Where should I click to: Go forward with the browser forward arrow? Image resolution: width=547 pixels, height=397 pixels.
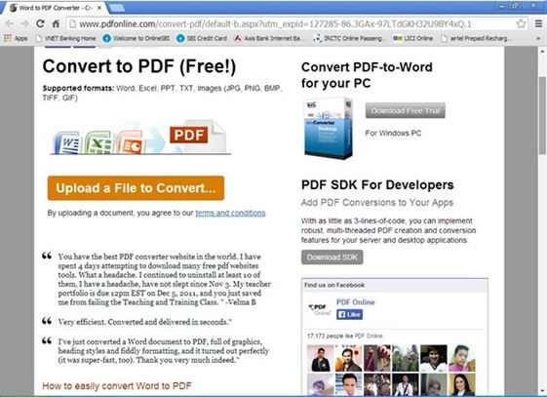[x=24, y=23]
